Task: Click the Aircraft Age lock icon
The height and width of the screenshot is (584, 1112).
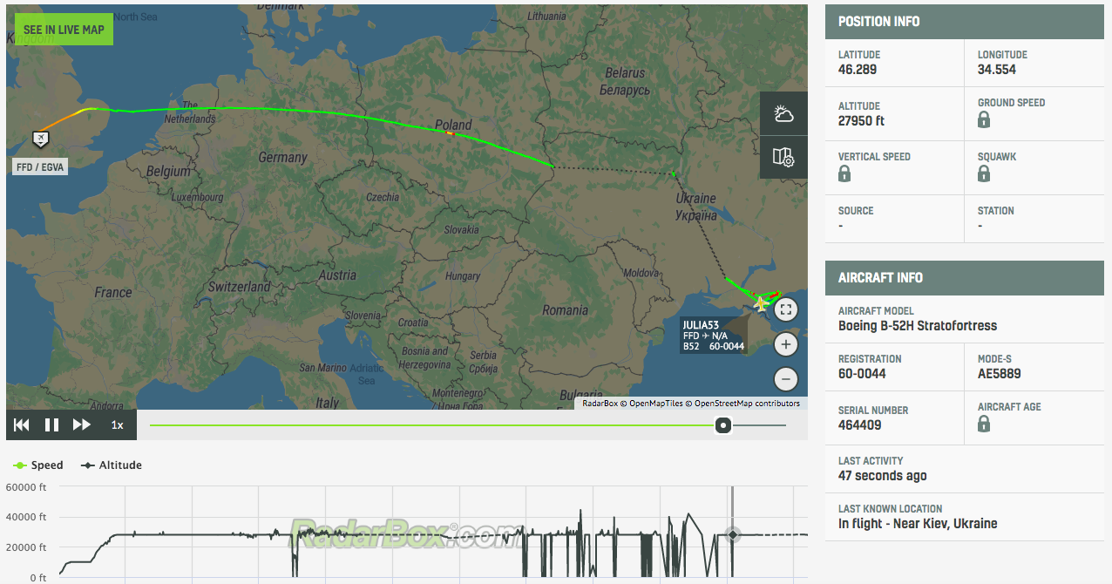Action: 984,424
